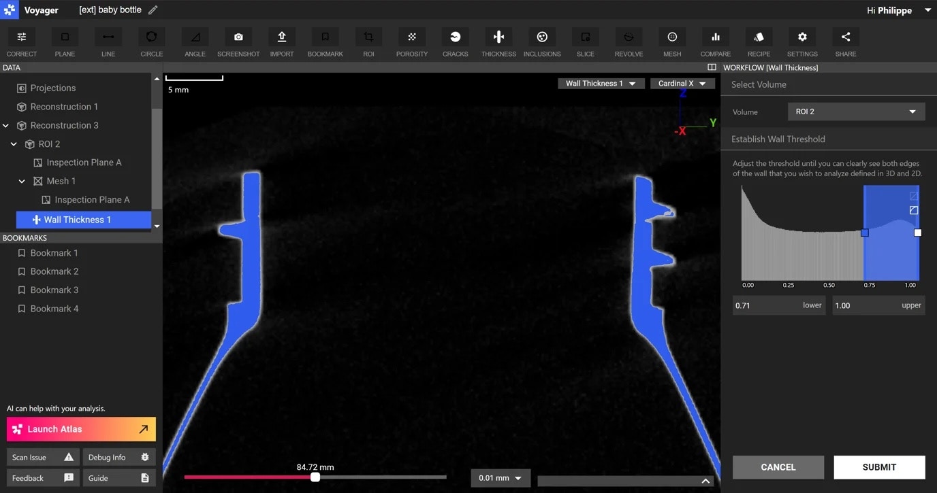Click the upper histogram mode icon

(x=914, y=196)
